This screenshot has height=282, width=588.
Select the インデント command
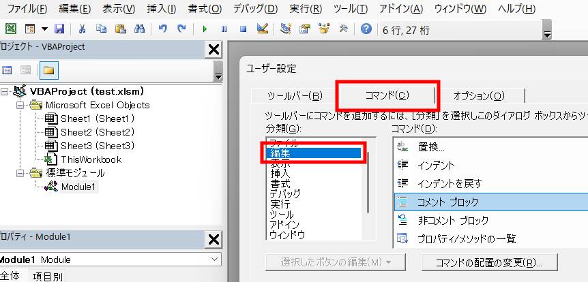coord(491,165)
